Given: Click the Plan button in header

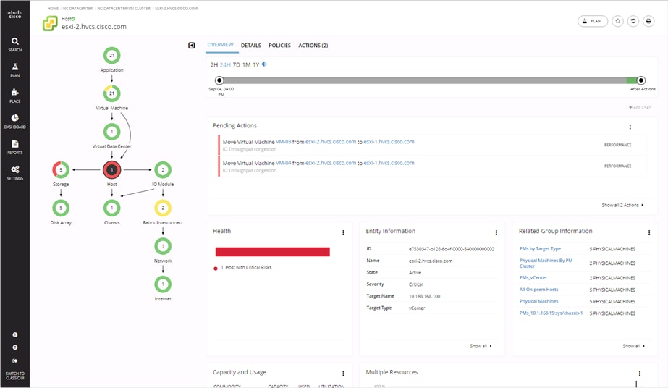Looking at the screenshot, I should tap(593, 21).
